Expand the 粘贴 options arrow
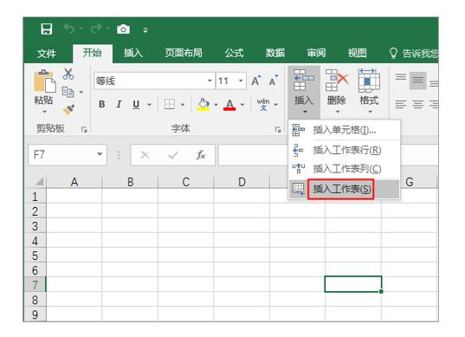 point(44,112)
